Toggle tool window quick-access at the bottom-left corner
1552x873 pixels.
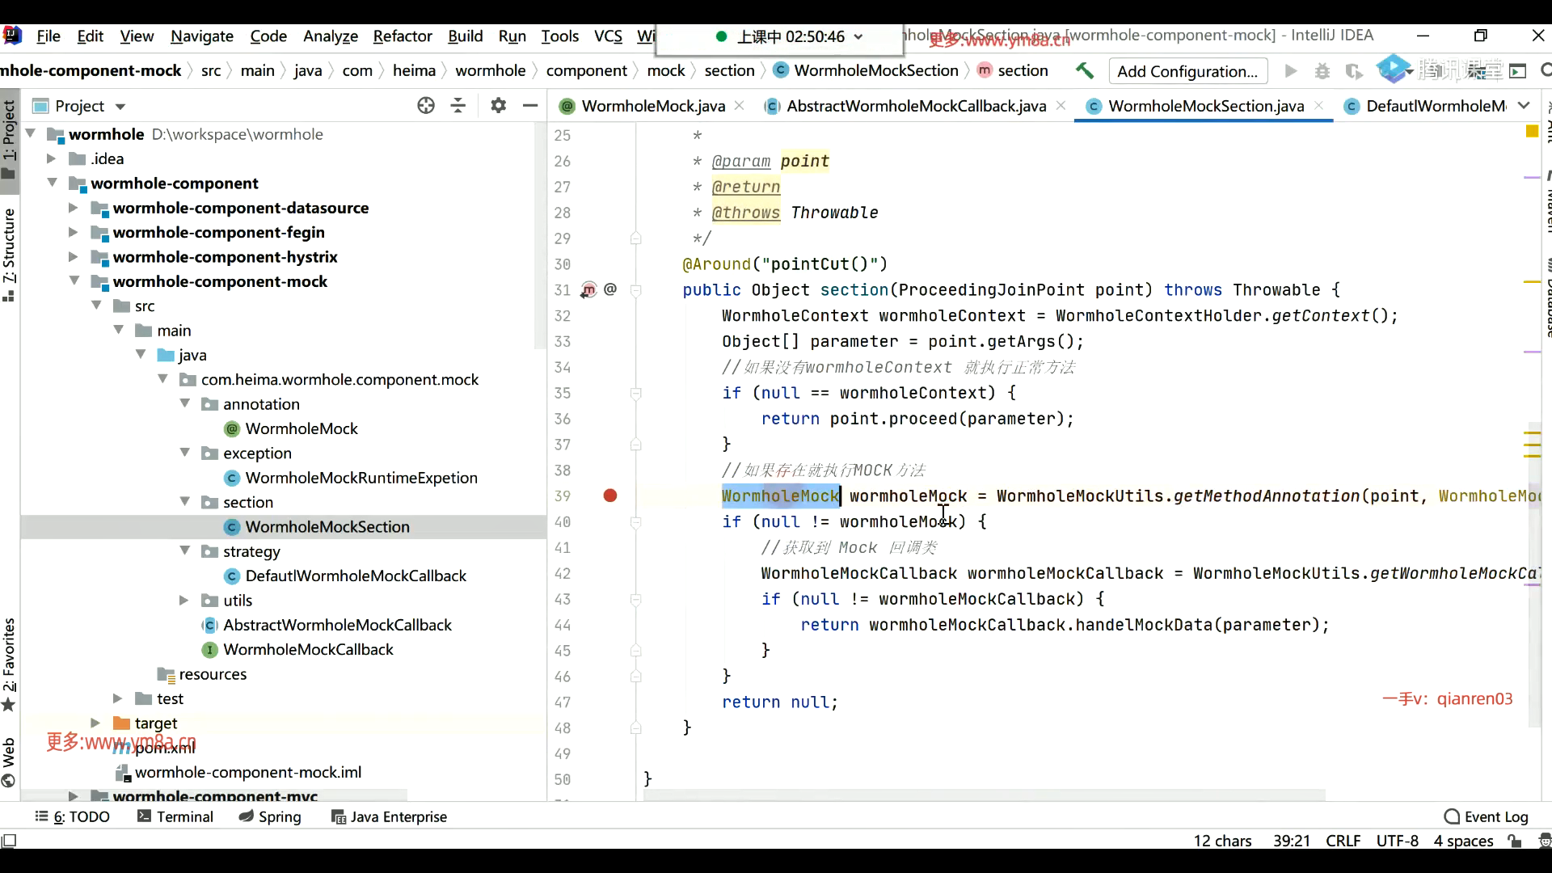(x=9, y=841)
